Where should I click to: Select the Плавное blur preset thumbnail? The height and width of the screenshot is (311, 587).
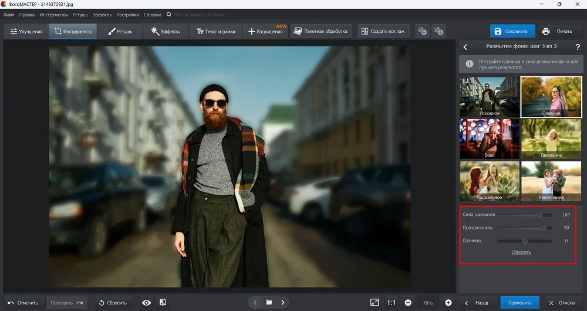point(551,97)
